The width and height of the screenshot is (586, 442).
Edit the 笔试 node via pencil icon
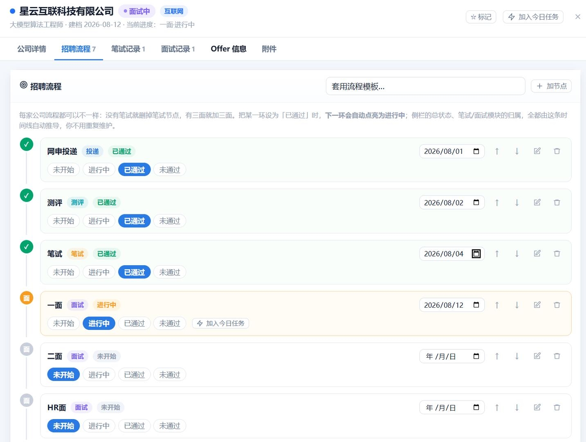537,254
